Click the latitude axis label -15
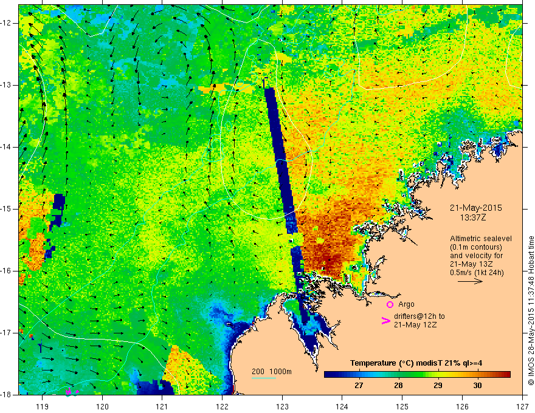 [x=7, y=209]
